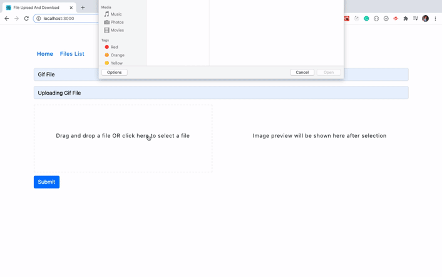Viewport: 442px width, 277px height.
Task: Click the Tags section header in sidebar
Action: (105, 40)
